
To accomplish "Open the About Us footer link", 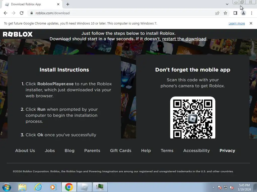I will pyautogui.click(x=25, y=150).
